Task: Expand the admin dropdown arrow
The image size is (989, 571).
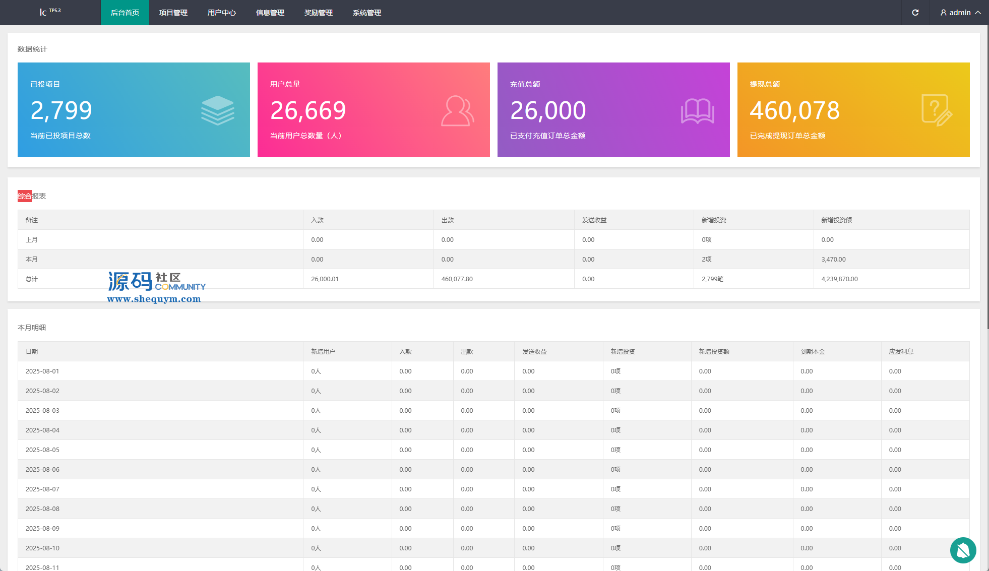Action: (x=978, y=13)
